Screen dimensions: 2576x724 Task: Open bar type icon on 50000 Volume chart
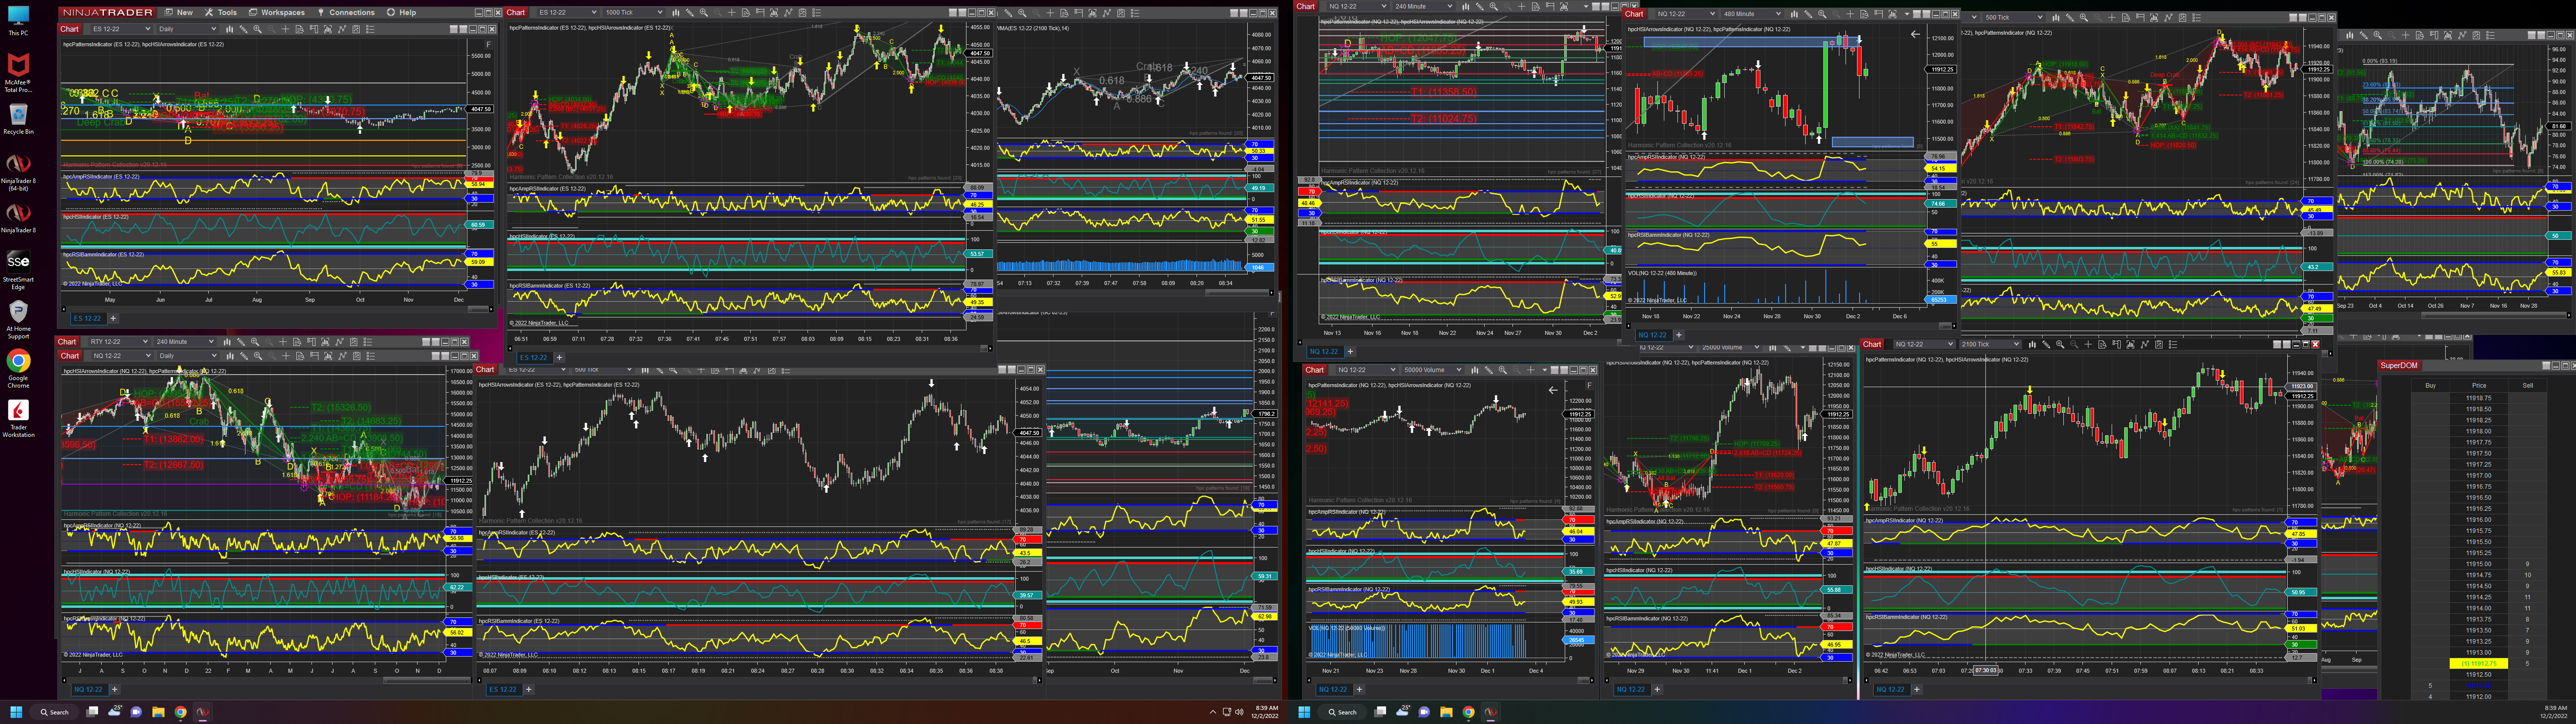[x=1475, y=370]
